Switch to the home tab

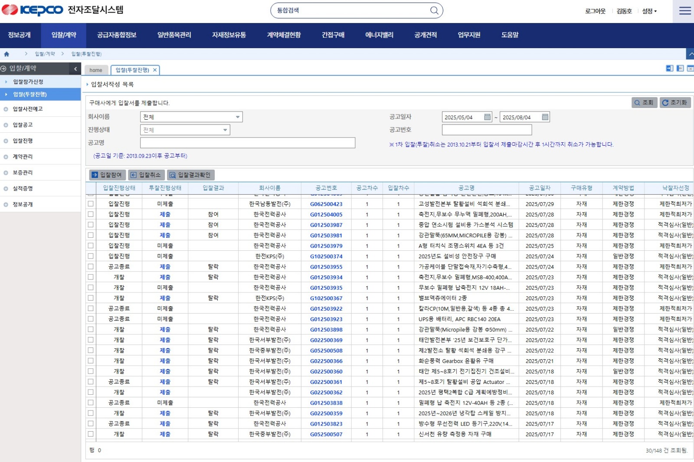pyautogui.click(x=96, y=70)
